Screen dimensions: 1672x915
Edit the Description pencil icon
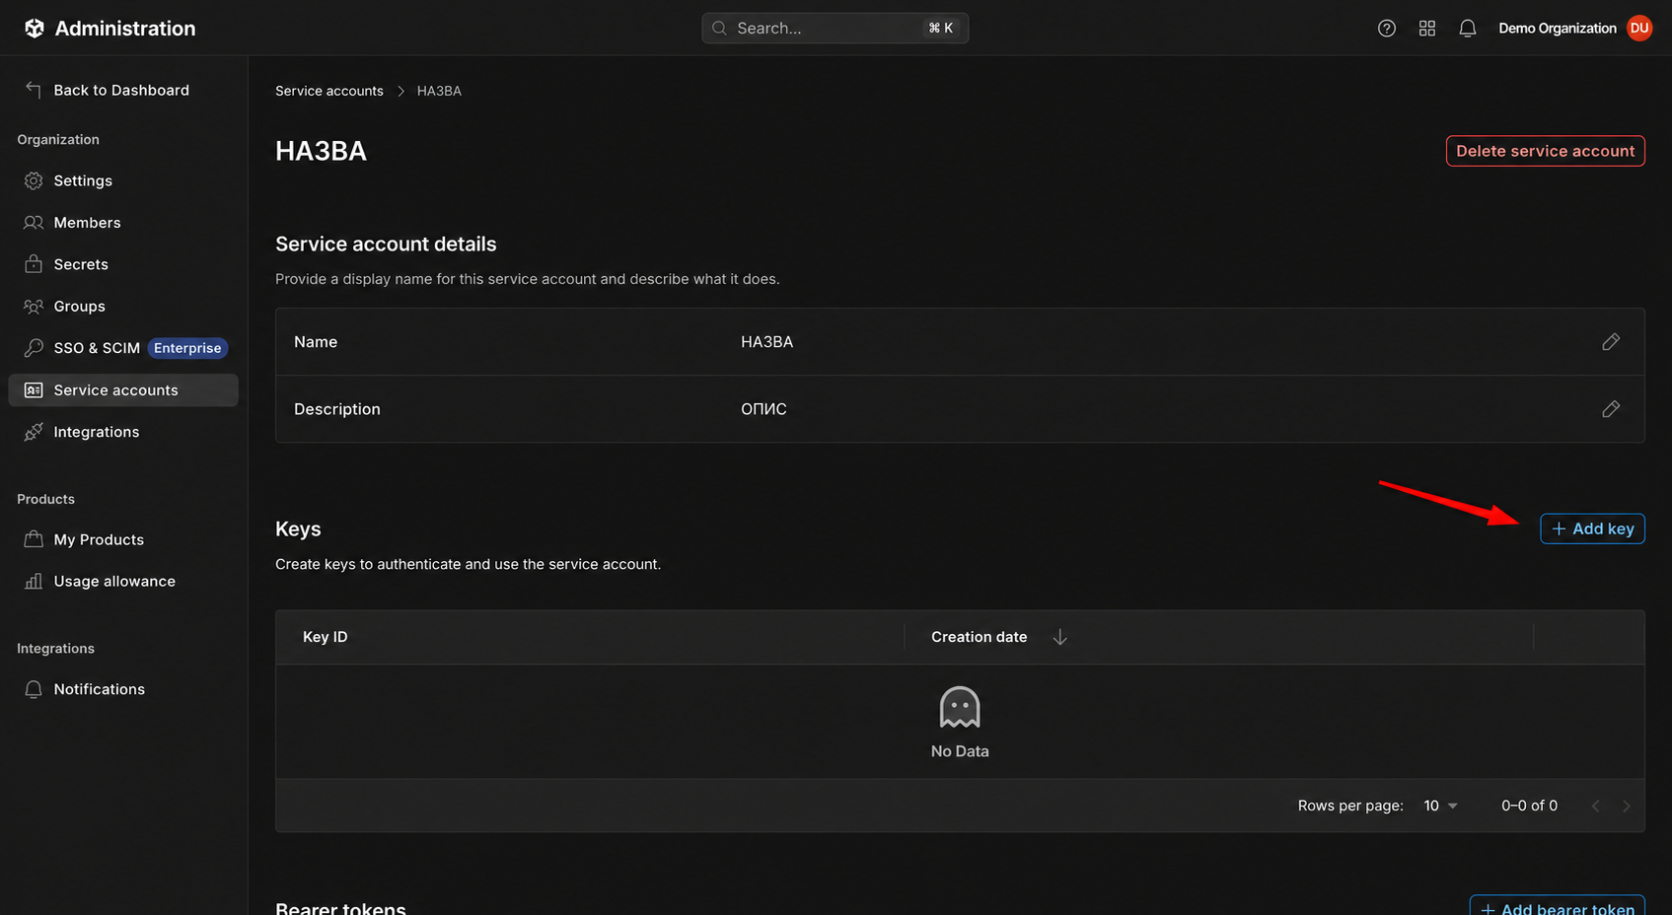pyautogui.click(x=1611, y=409)
